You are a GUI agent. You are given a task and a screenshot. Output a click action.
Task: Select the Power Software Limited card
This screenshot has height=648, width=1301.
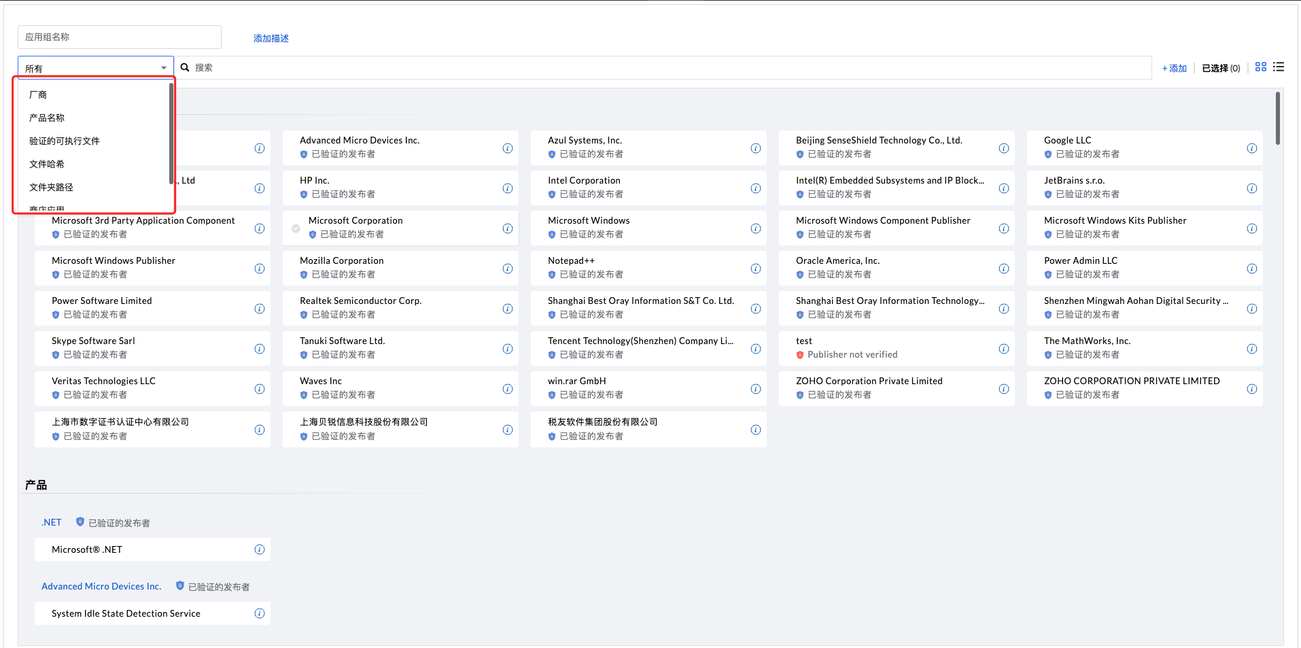pyautogui.click(x=152, y=308)
